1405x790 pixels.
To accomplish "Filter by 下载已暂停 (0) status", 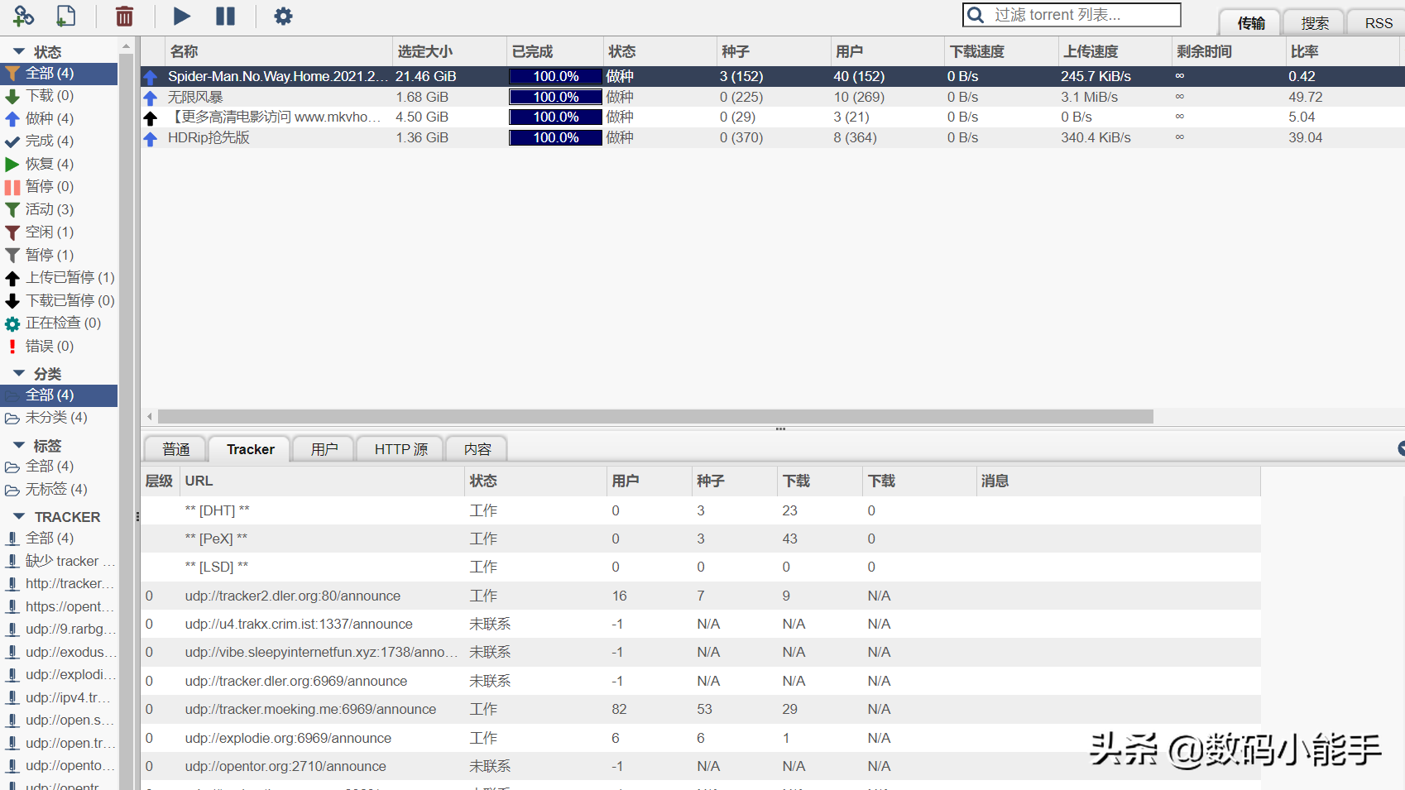I will (x=59, y=300).
